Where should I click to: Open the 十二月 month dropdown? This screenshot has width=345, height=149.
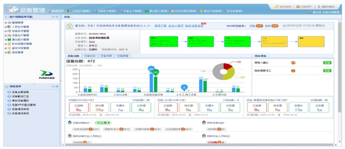103,123
